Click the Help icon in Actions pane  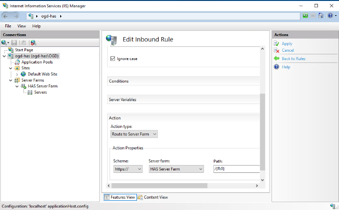pos(276,67)
